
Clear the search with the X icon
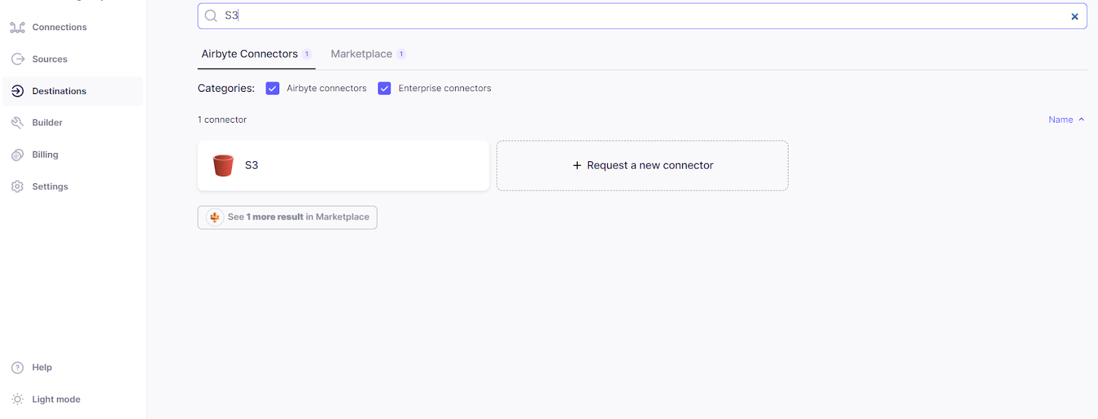coord(1075,16)
